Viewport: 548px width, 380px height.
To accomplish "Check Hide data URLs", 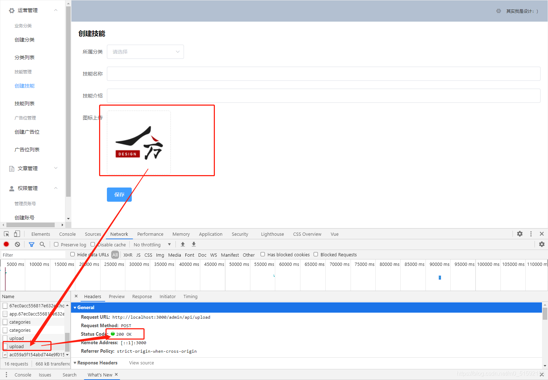I will (x=72, y=254).
